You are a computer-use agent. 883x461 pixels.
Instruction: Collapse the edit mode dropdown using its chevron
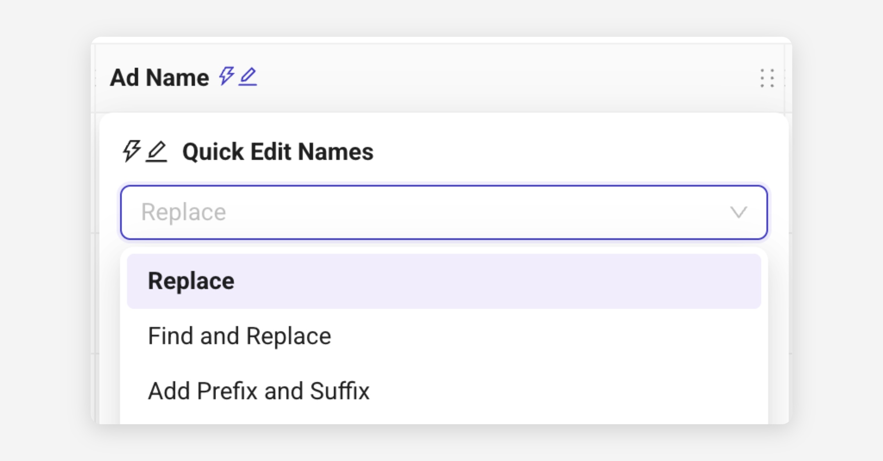(738, 212)
